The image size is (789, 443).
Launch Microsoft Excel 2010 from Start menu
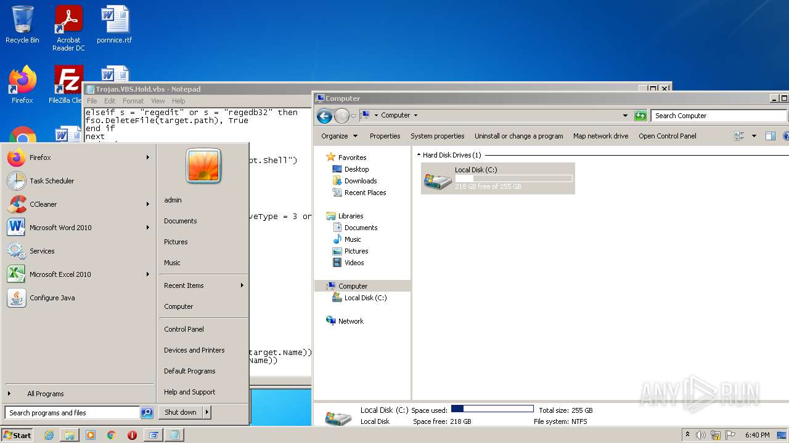pos(79,274)
